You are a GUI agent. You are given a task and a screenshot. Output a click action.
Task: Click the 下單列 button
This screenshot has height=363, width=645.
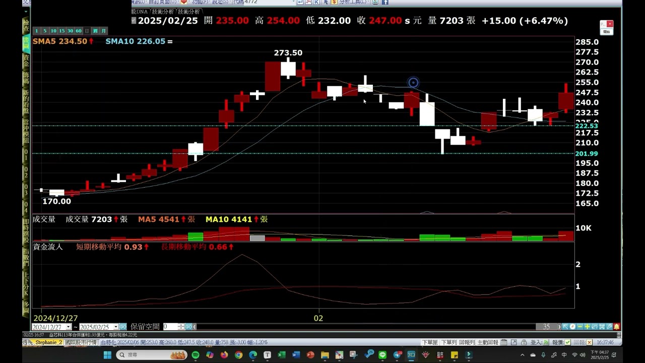(448, 342)
